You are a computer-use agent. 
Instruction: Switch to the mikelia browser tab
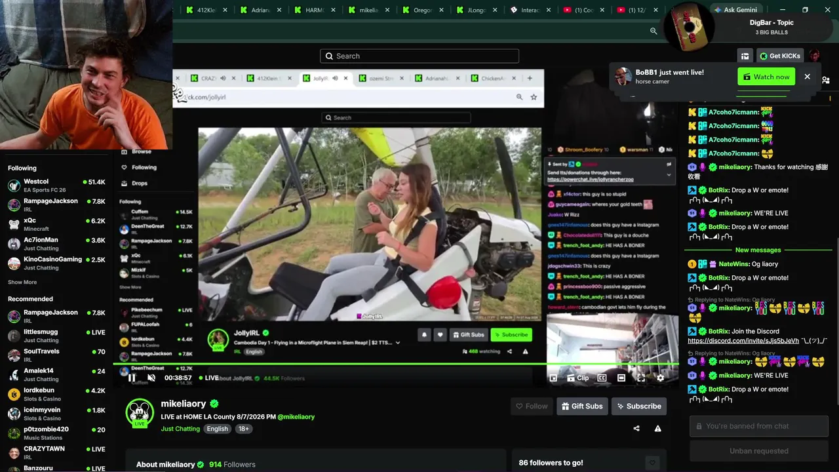coord(368,10)
